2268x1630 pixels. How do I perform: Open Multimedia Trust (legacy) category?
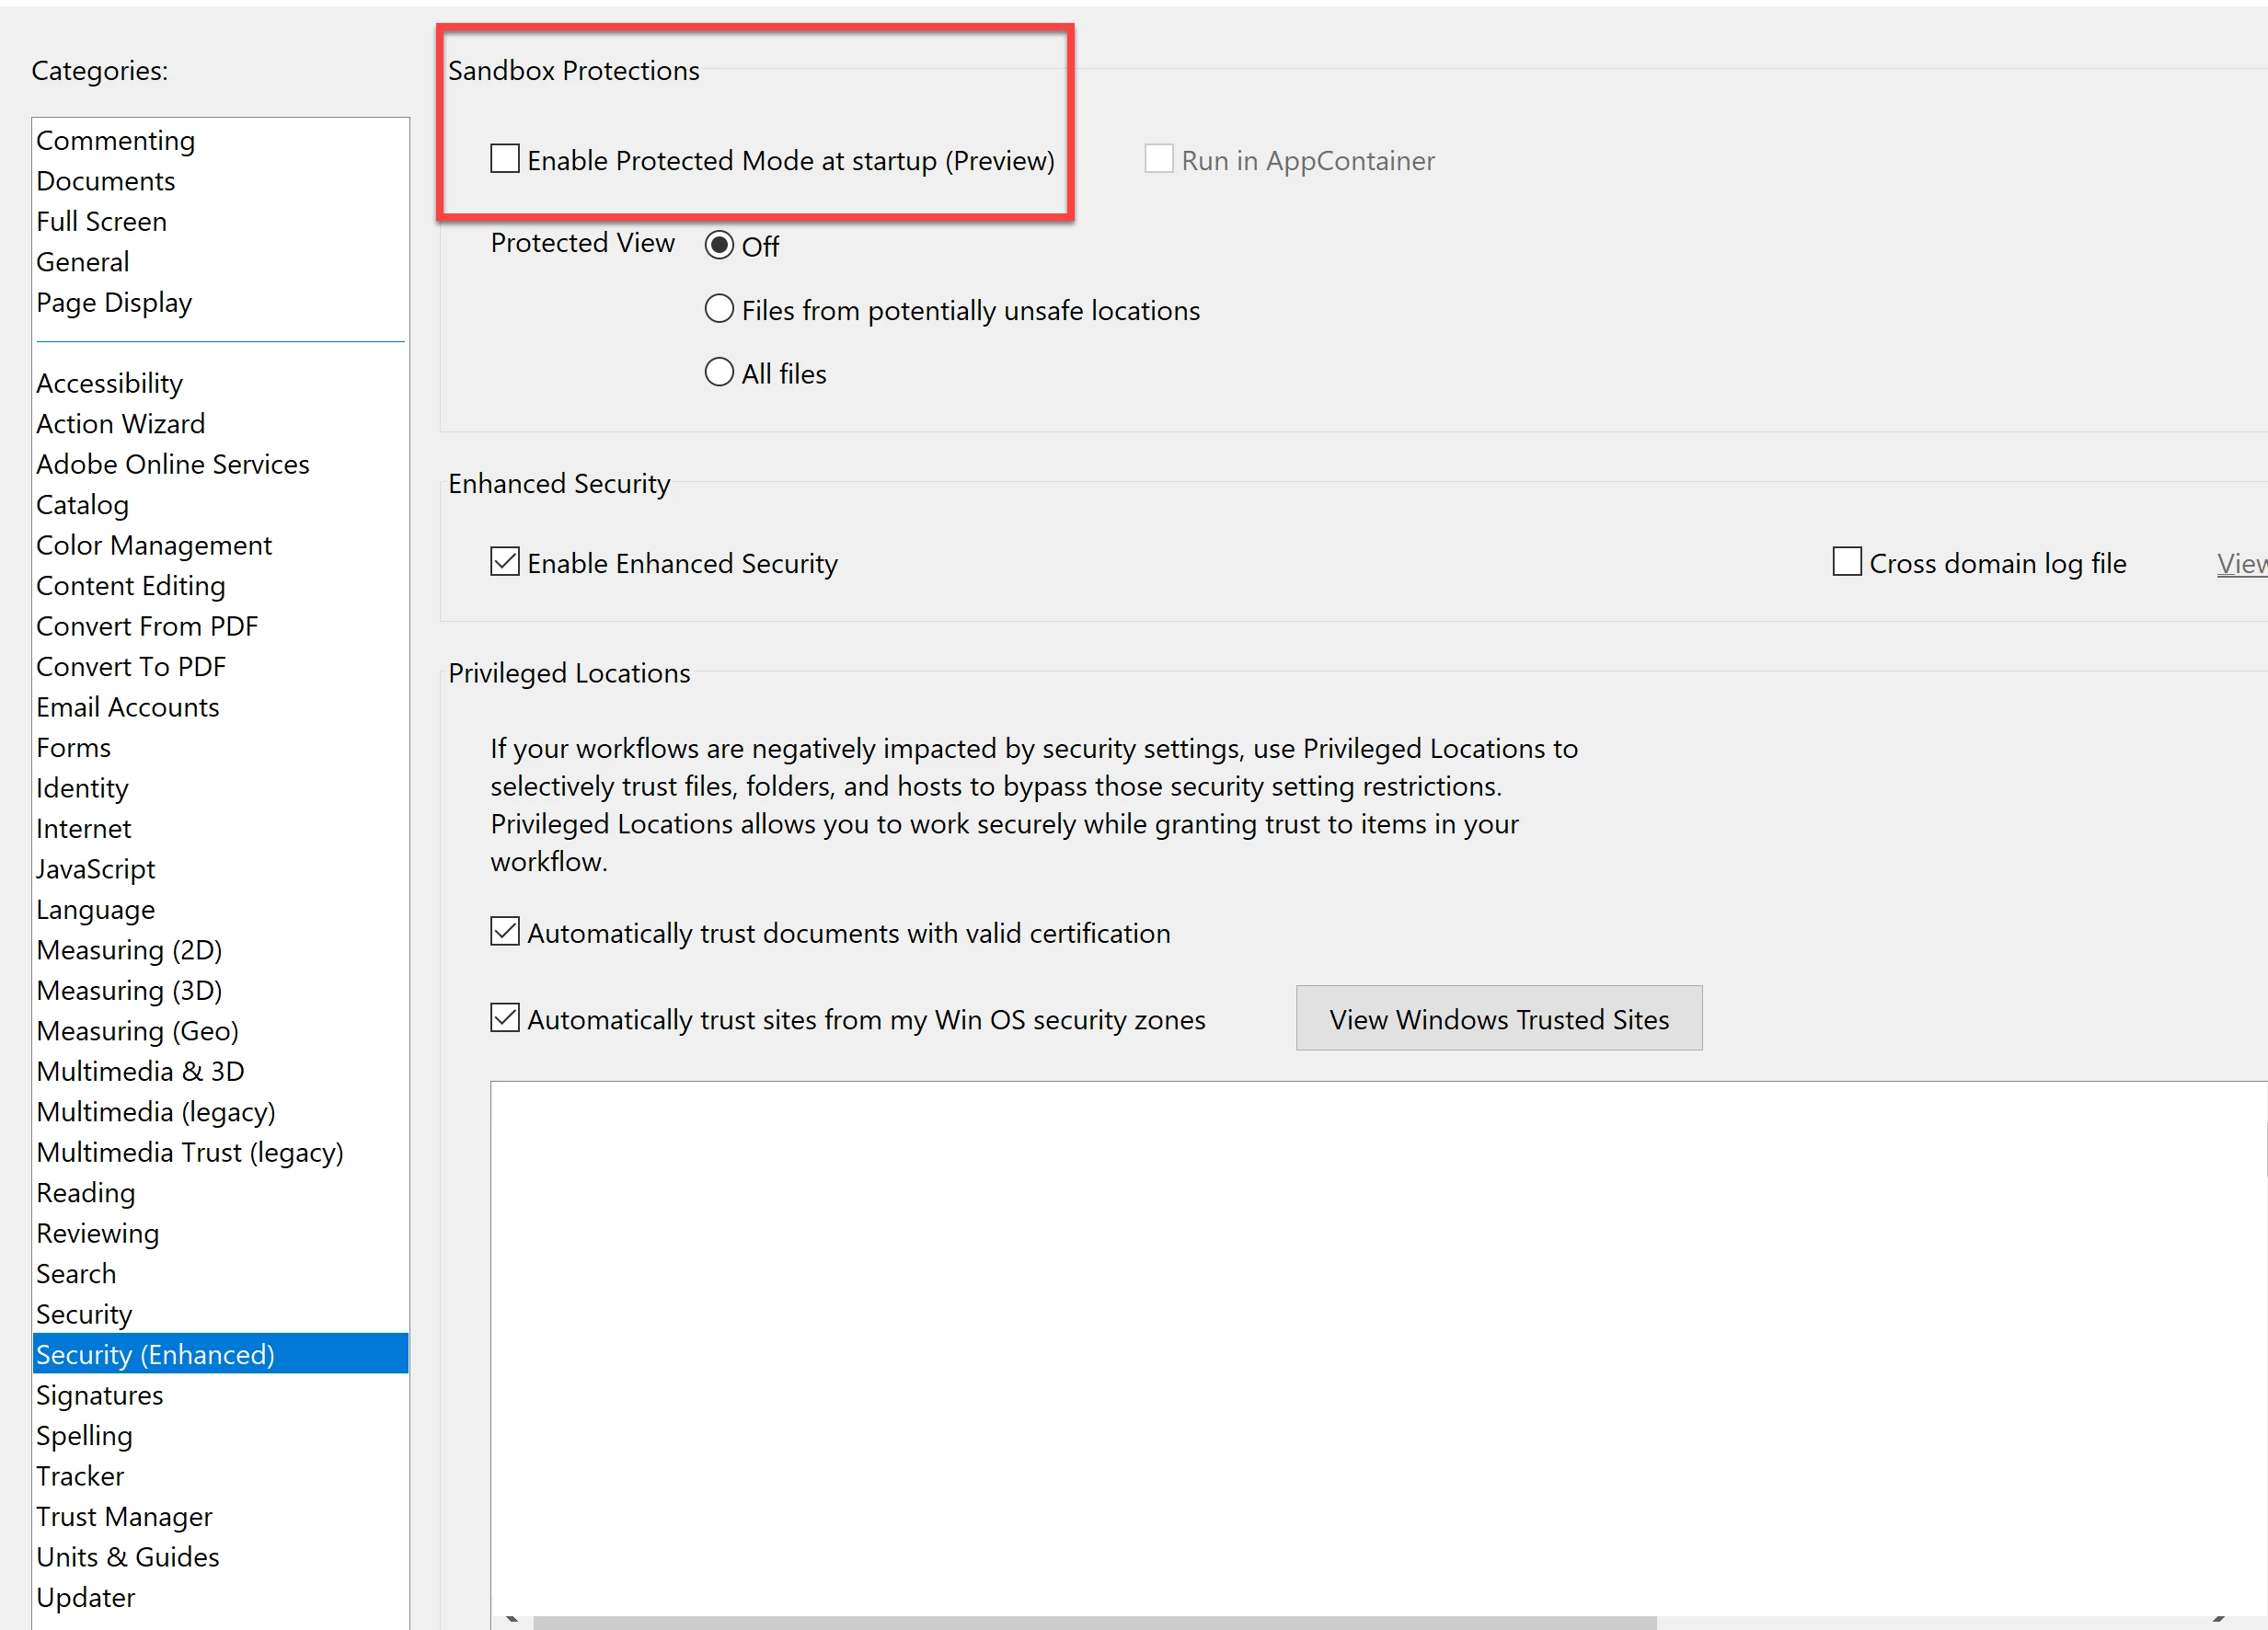point(190,1151)
